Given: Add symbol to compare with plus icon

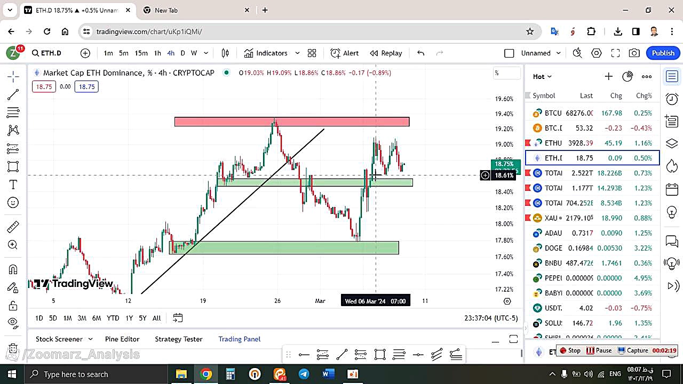Looking at the screenshot, I should click(x=85, y=53).
